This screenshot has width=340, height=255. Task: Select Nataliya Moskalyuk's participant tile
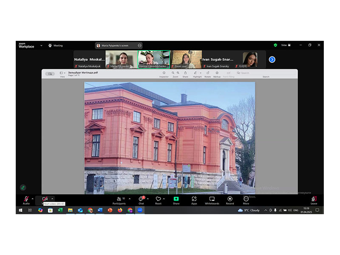pos(89,59)
